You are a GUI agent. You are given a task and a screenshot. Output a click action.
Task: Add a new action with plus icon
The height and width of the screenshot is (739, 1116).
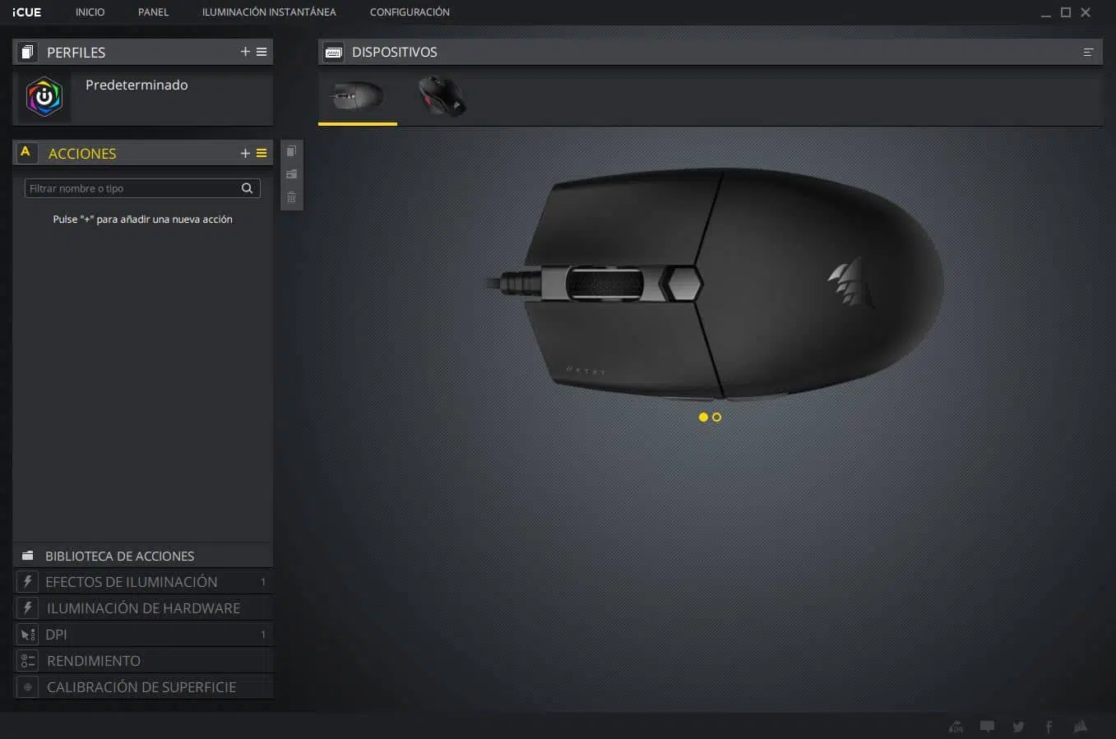pos(245,153)
